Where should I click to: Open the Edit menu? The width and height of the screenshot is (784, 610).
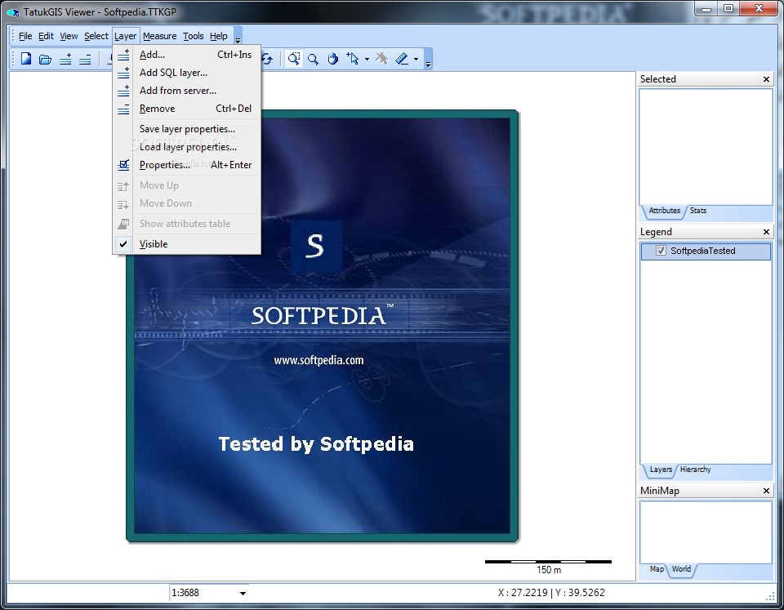click(x=46, y=36)
